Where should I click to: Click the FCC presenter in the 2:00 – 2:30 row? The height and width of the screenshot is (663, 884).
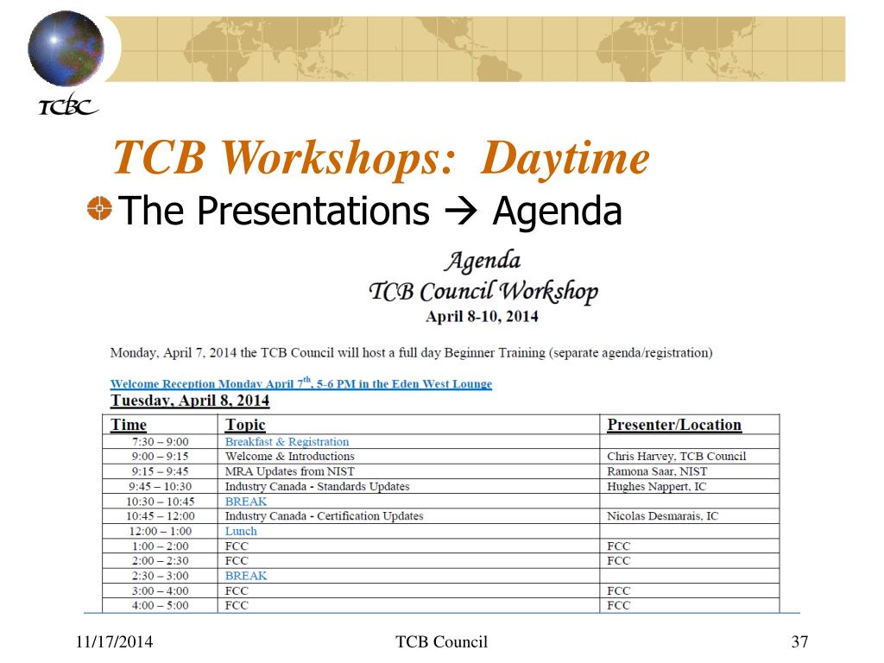618,560
